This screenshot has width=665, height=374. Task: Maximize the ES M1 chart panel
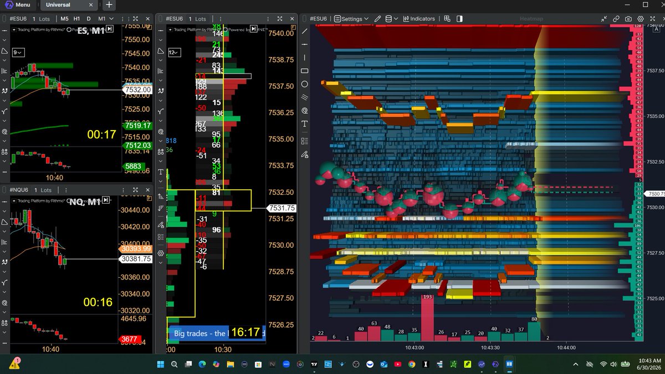(x=135, y=19)
